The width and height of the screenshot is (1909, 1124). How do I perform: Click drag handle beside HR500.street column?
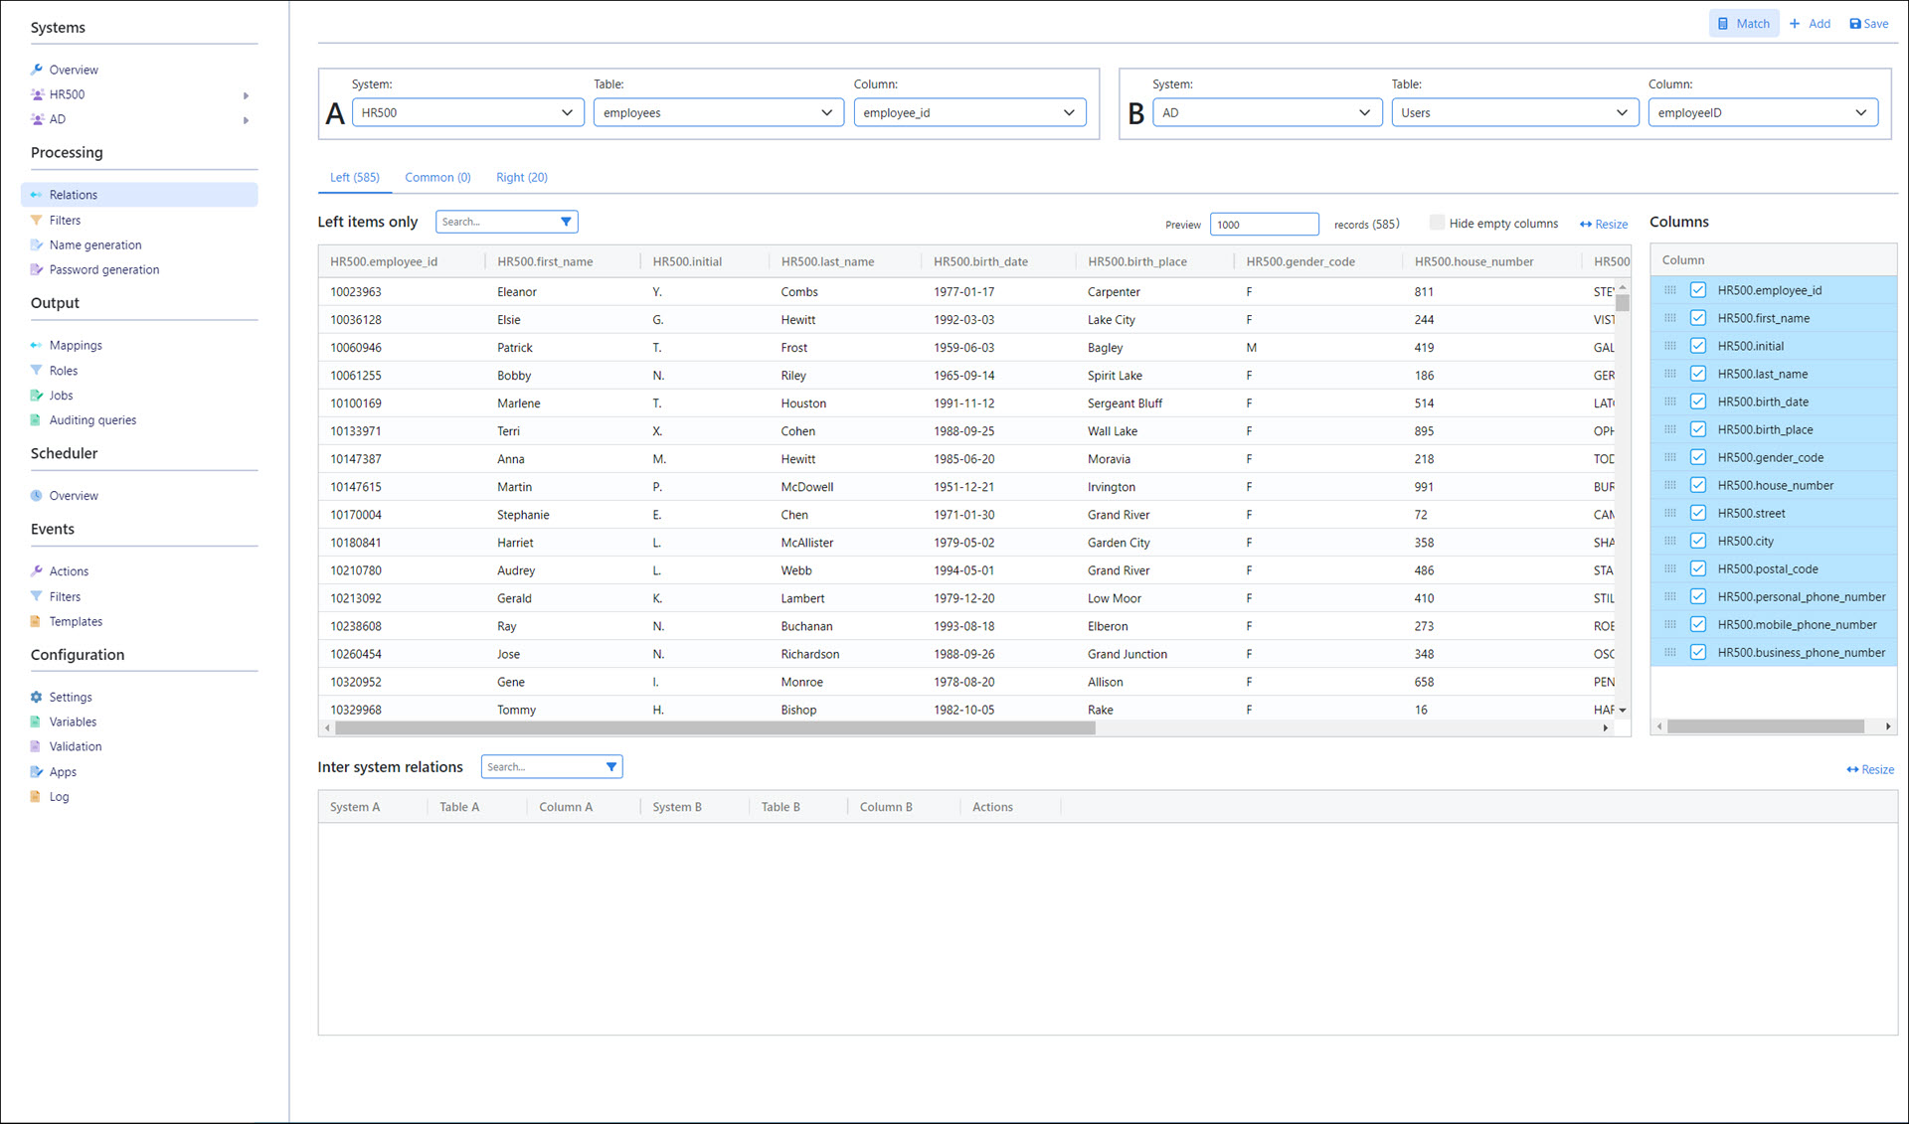1670,513
